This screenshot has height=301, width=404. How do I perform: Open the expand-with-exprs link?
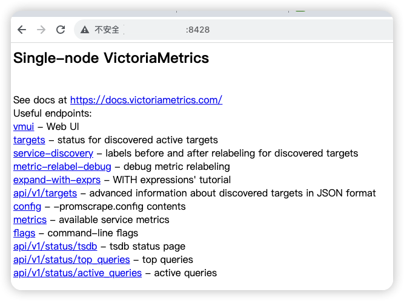click(x=57, y=180)
